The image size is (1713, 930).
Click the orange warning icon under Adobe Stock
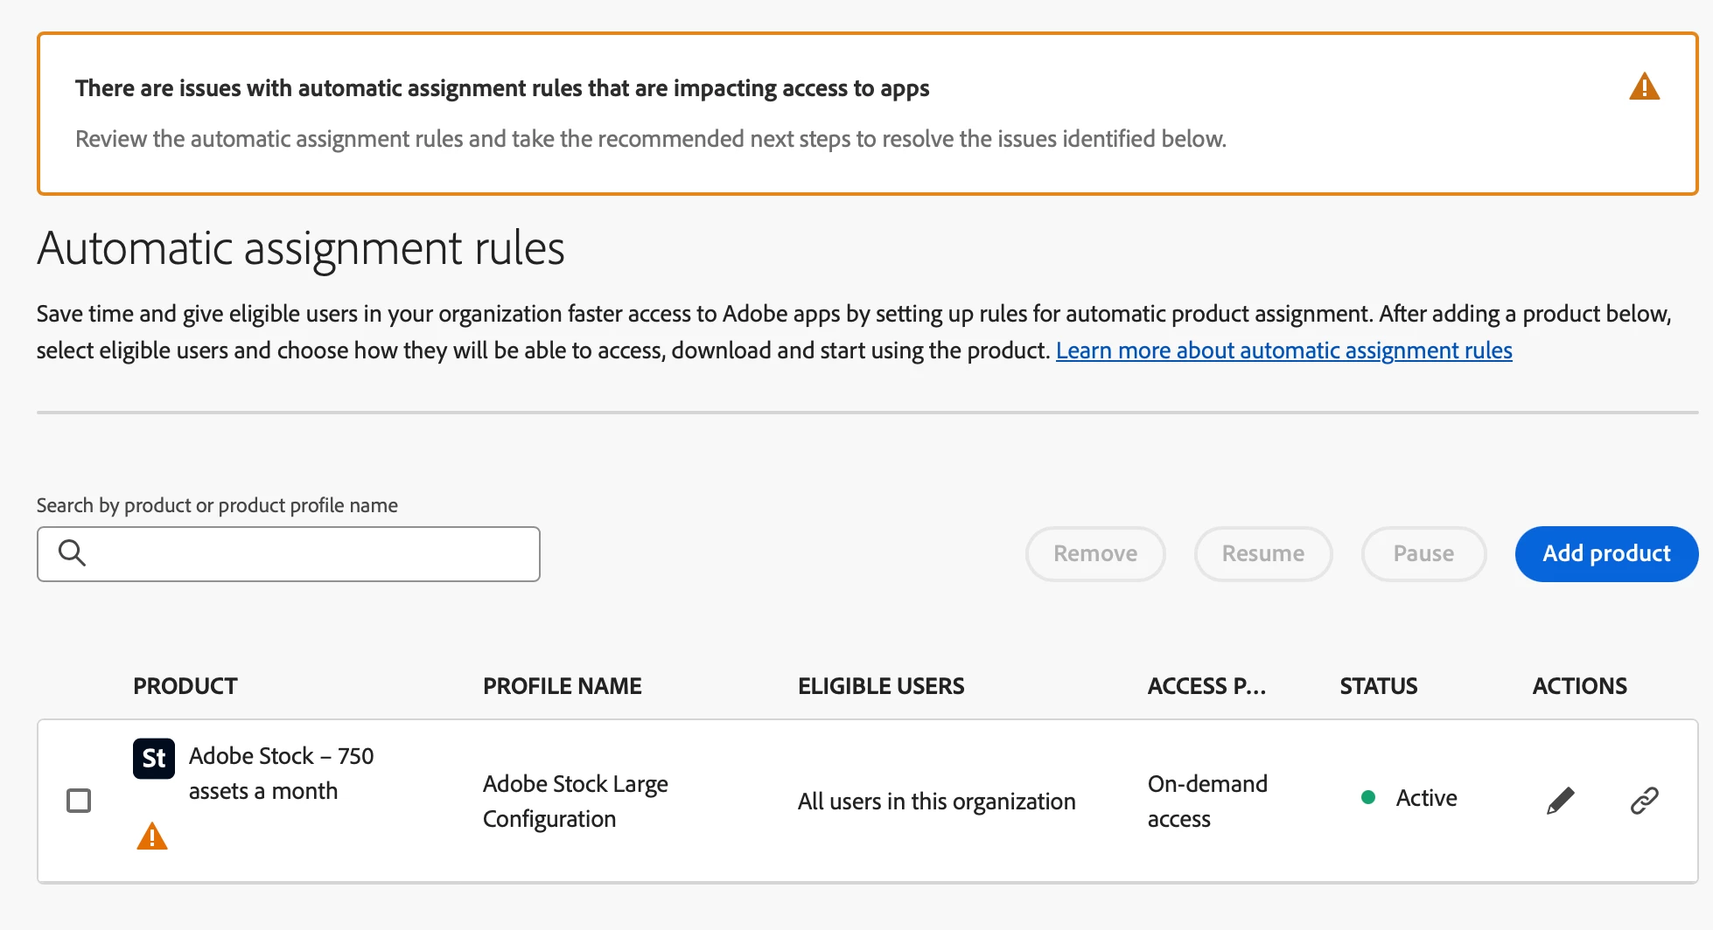[x=152, y=836]
